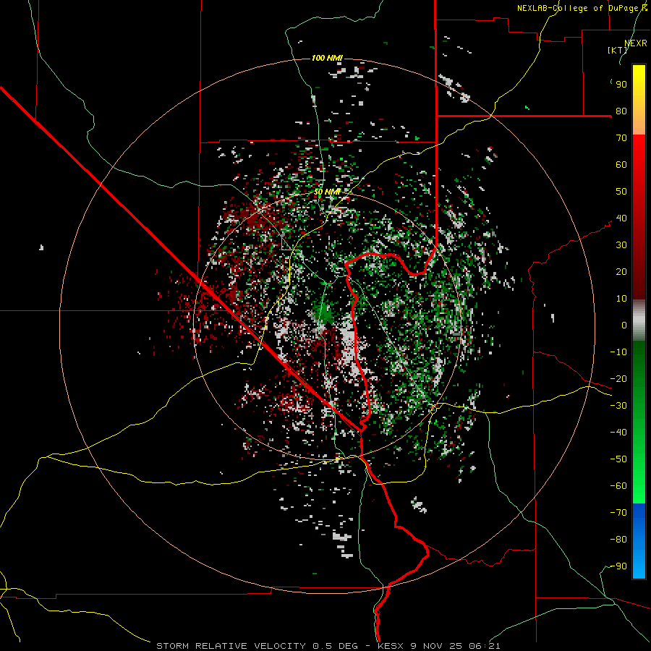Click the "9 NOV 25" date text
The height and width of the screenshot is (651, 651).
(x=436, y=646)
